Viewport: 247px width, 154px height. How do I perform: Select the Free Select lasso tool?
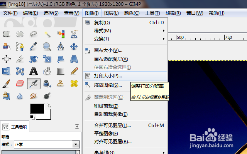click(x=34, y=34)
